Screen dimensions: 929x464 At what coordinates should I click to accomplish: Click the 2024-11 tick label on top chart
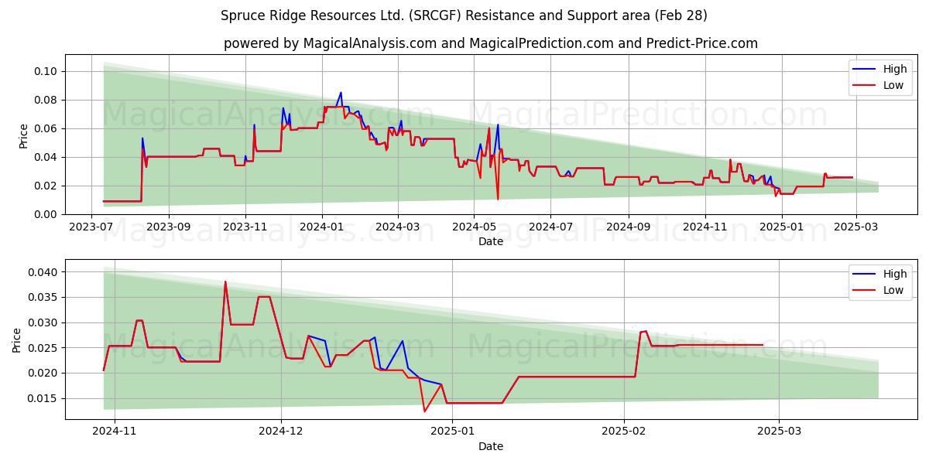pyautogui.click(x=704, y=227)
